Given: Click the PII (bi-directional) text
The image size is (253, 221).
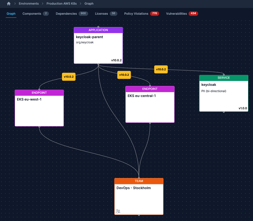Looking at the screenshot, I should click(x=214, y=91).
